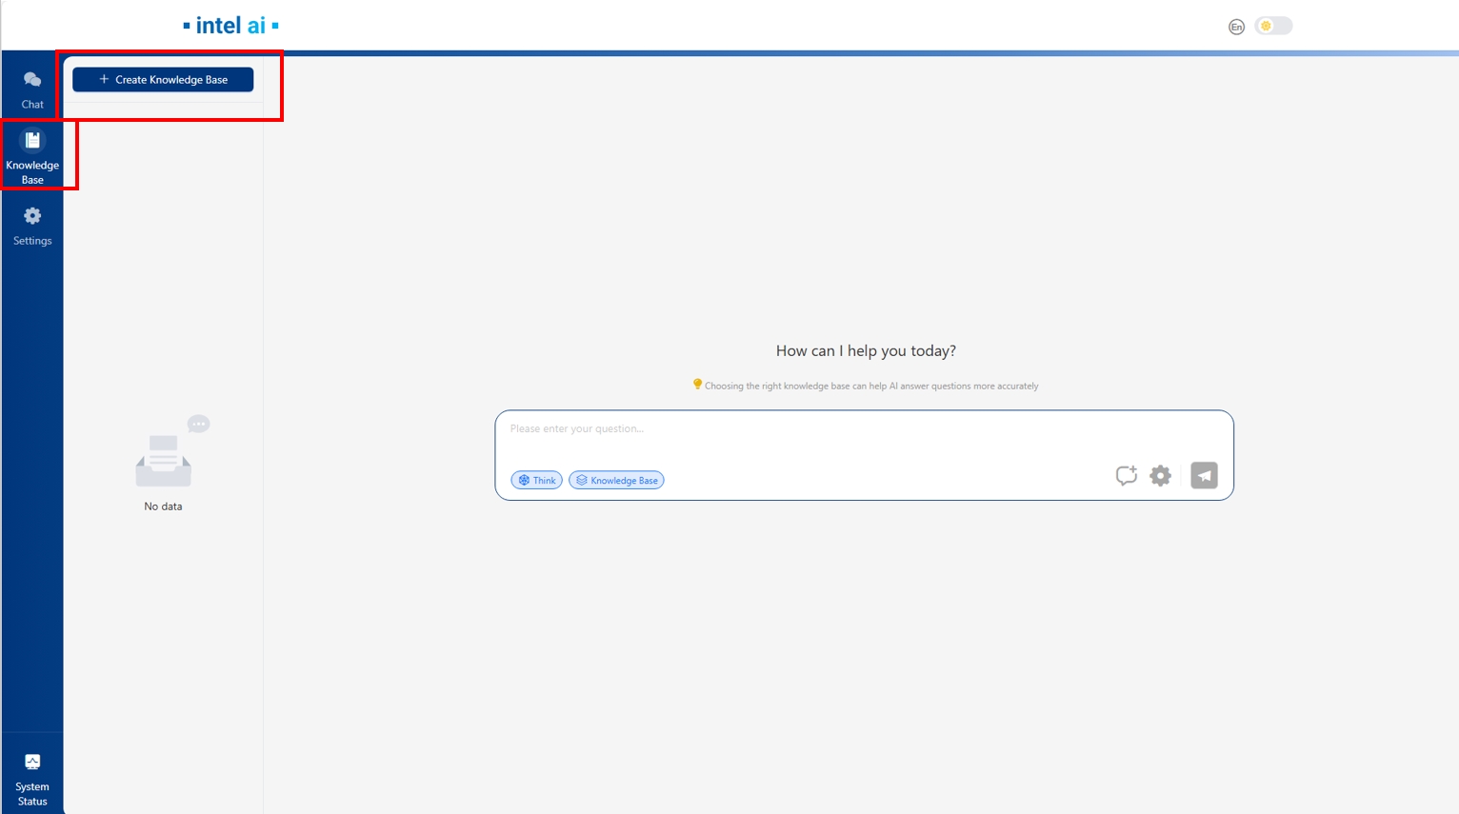Click the knowledge base hint text
The height and width of the screenshot is (814, 1459).
(870, 387)
